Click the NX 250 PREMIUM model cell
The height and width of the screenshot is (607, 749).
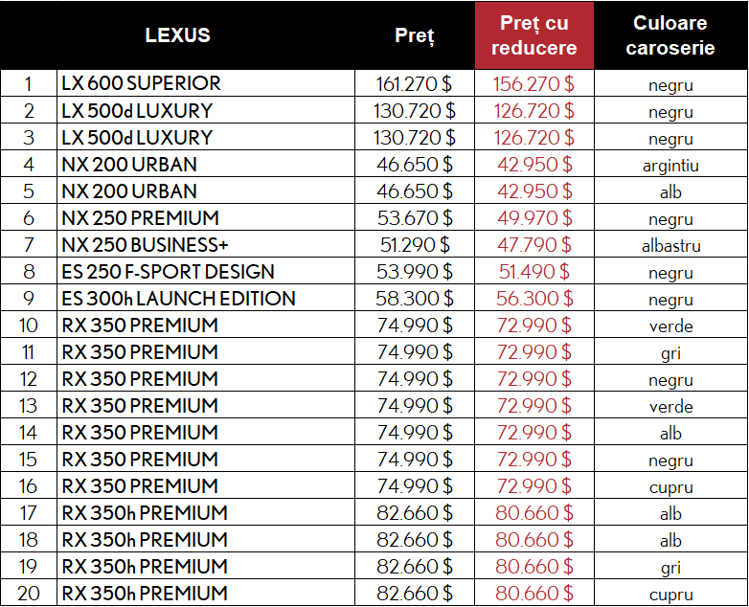pyautogui.click(x=140, y=217)
